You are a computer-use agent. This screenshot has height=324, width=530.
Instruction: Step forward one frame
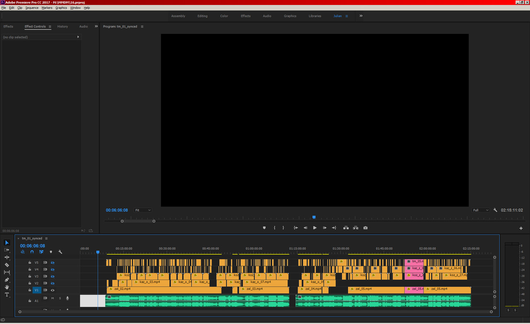click(x=325, y=228)
